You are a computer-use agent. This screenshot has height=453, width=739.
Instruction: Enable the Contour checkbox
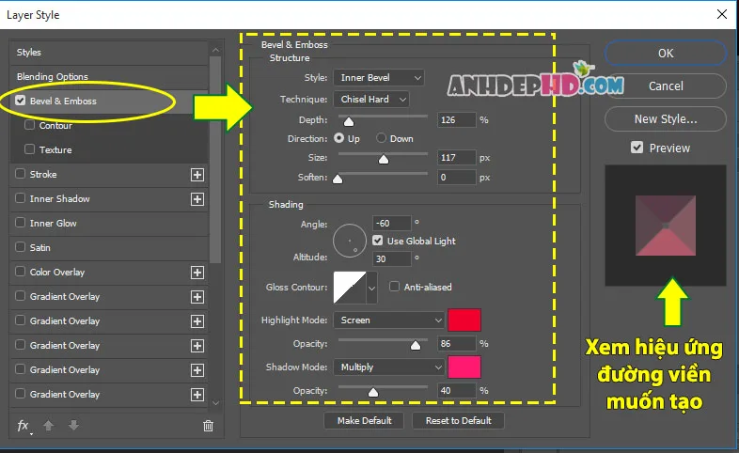[x=30, y=125]
